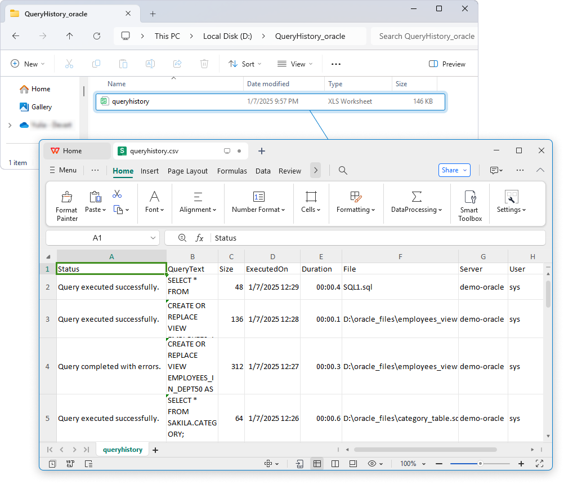Click zoom in plus on status bar

pos(521,464)
